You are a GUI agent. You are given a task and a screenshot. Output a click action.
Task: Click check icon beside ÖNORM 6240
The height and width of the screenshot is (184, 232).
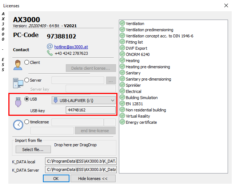point(122,54)
